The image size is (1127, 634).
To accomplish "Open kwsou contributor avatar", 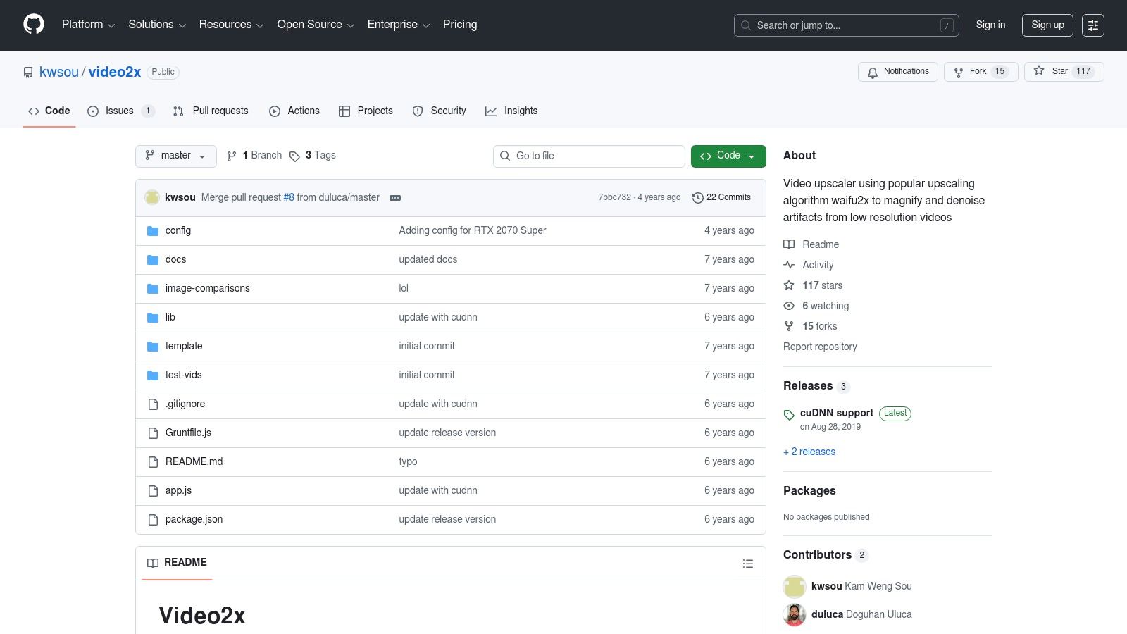I will click(x=795, y=586).
